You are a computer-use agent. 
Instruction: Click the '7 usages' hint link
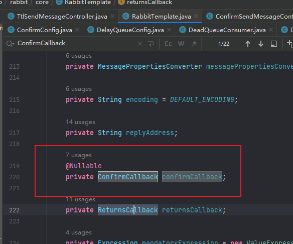pos(79,155)
